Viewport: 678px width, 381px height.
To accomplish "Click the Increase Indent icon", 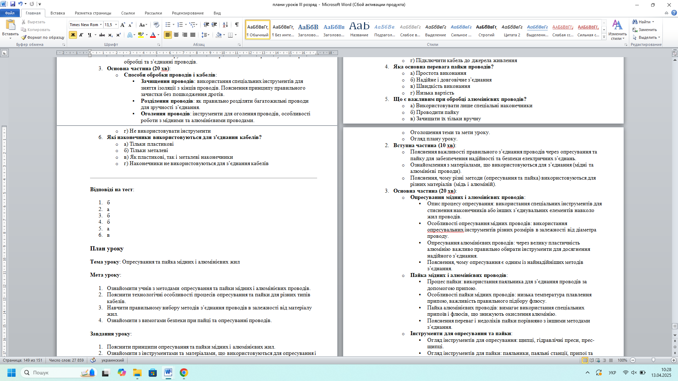I will point(214,25).
